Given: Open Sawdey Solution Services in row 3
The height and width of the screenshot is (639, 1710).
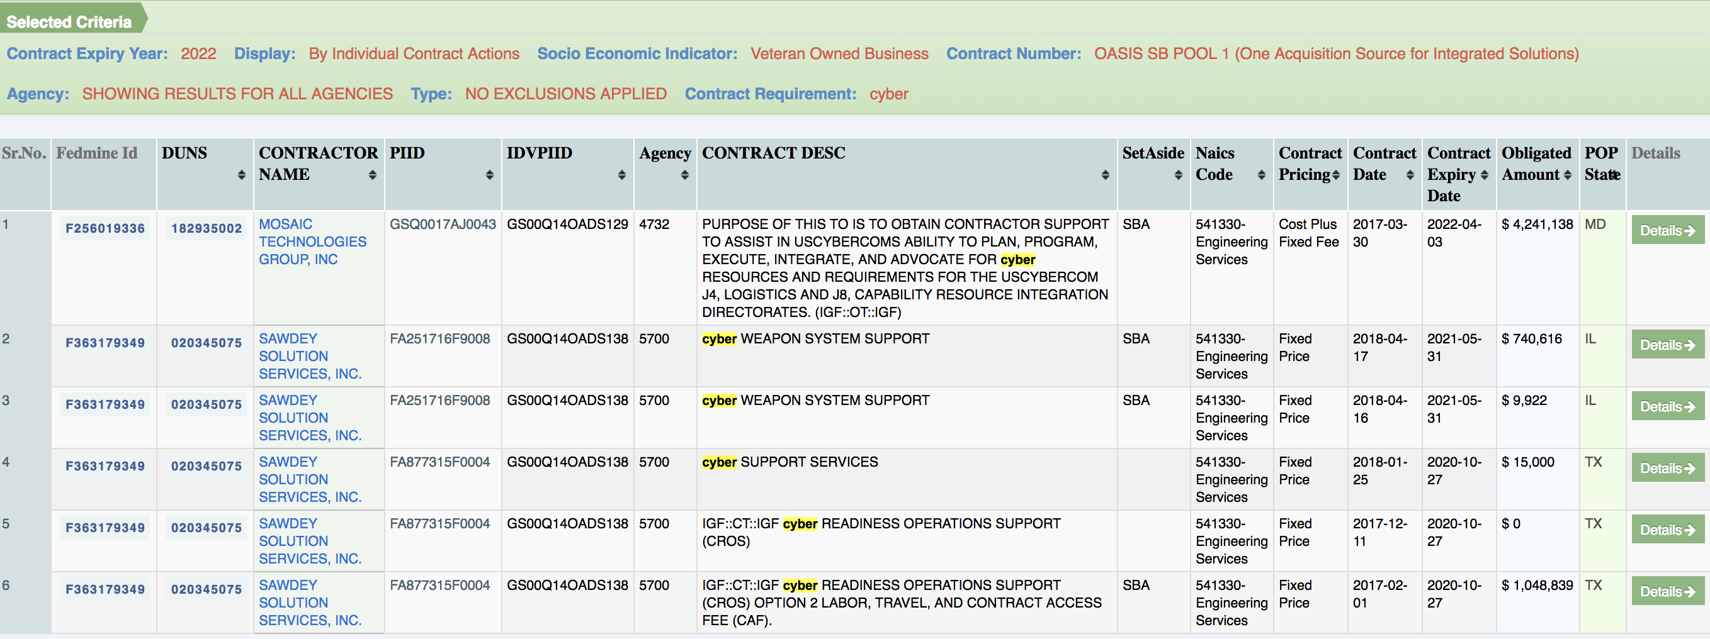Looking at the screenshot, I should tap(310, 418).
